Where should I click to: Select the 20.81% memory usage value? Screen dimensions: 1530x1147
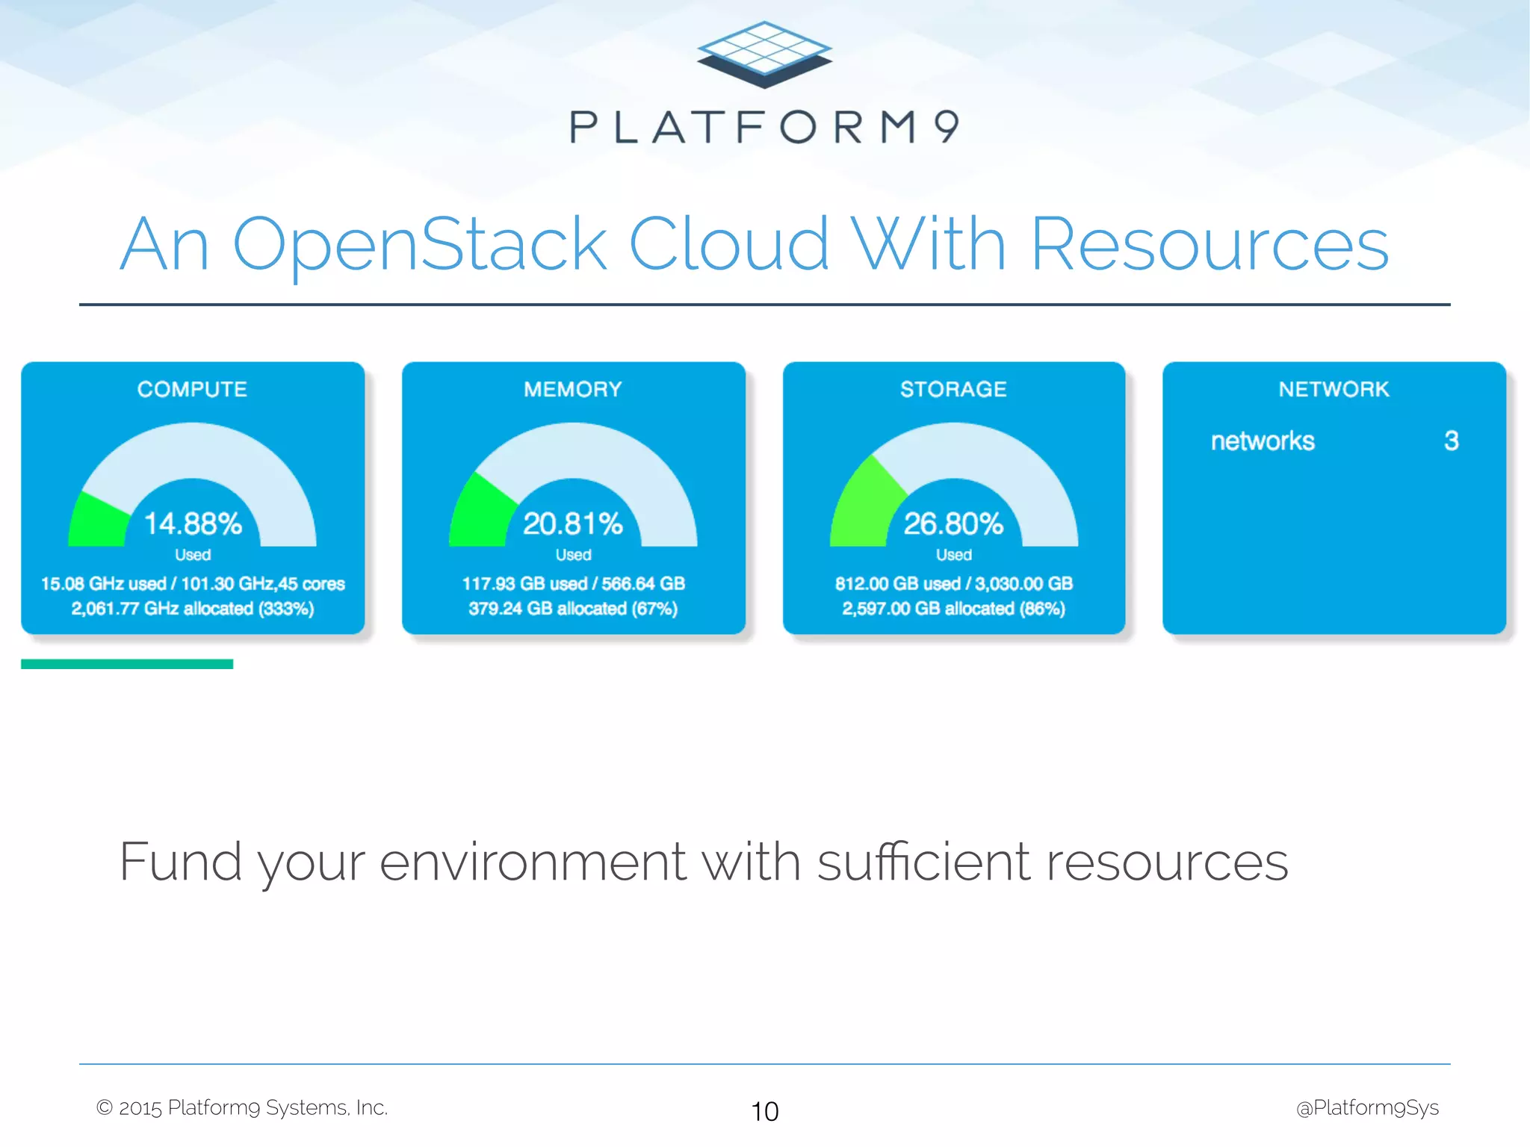pyautogui.click(x=573, y=523)
